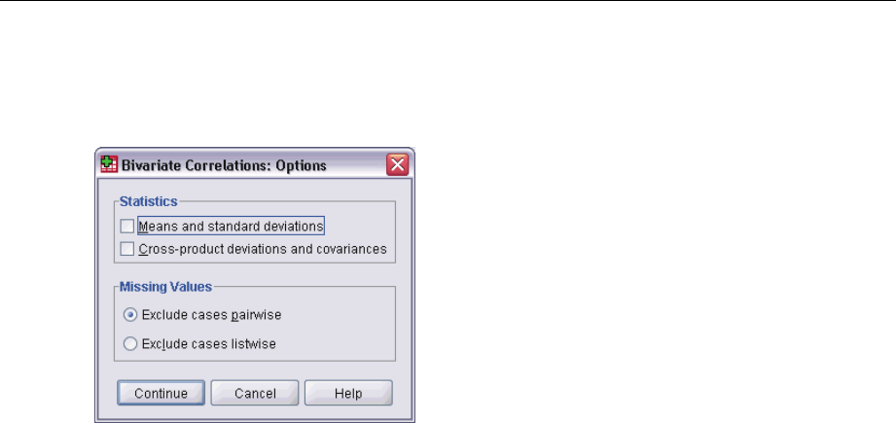Click the Bivariate Correlations: Options title text
The image size is (896, 423).
[224, 165]
